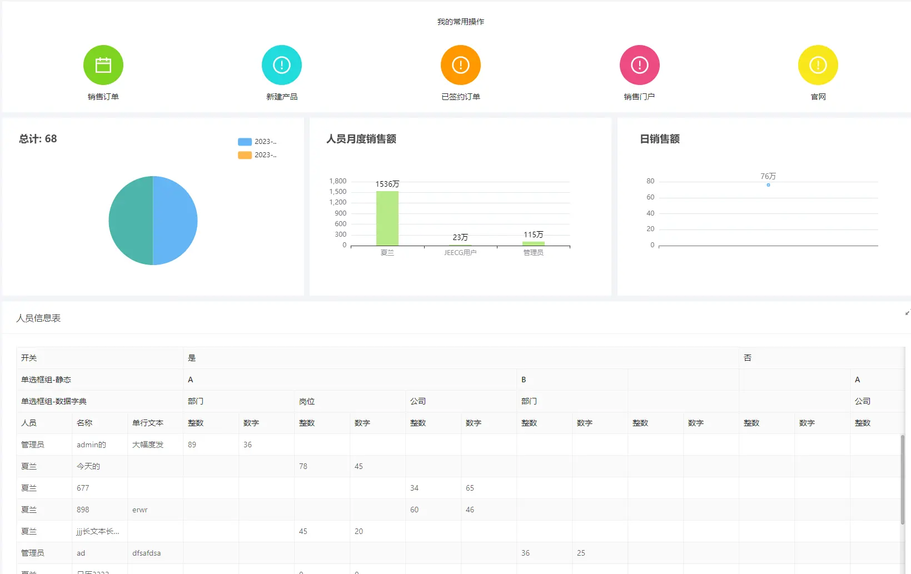Click the 岗位 header cell
This screenshot has width=911, height=574.
click(350, 401)
